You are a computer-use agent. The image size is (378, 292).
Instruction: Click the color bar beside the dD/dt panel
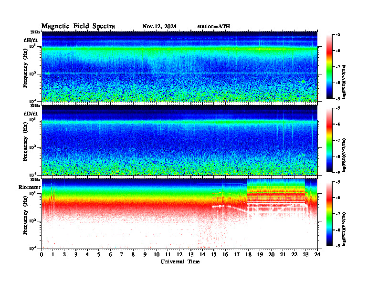click(x=329, y=140)
